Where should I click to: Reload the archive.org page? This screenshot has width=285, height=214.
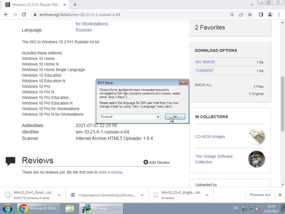(24, 14)
